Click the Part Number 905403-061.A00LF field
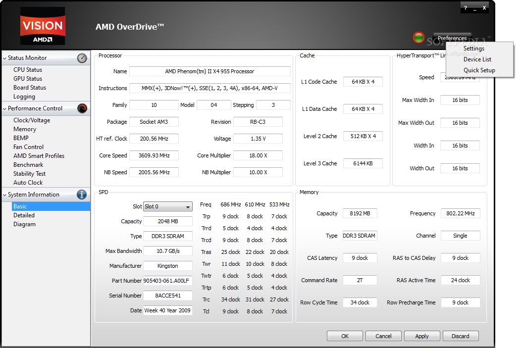Viewport: 522px width, 348px height. pyautogui.click(x=168, y=281)
